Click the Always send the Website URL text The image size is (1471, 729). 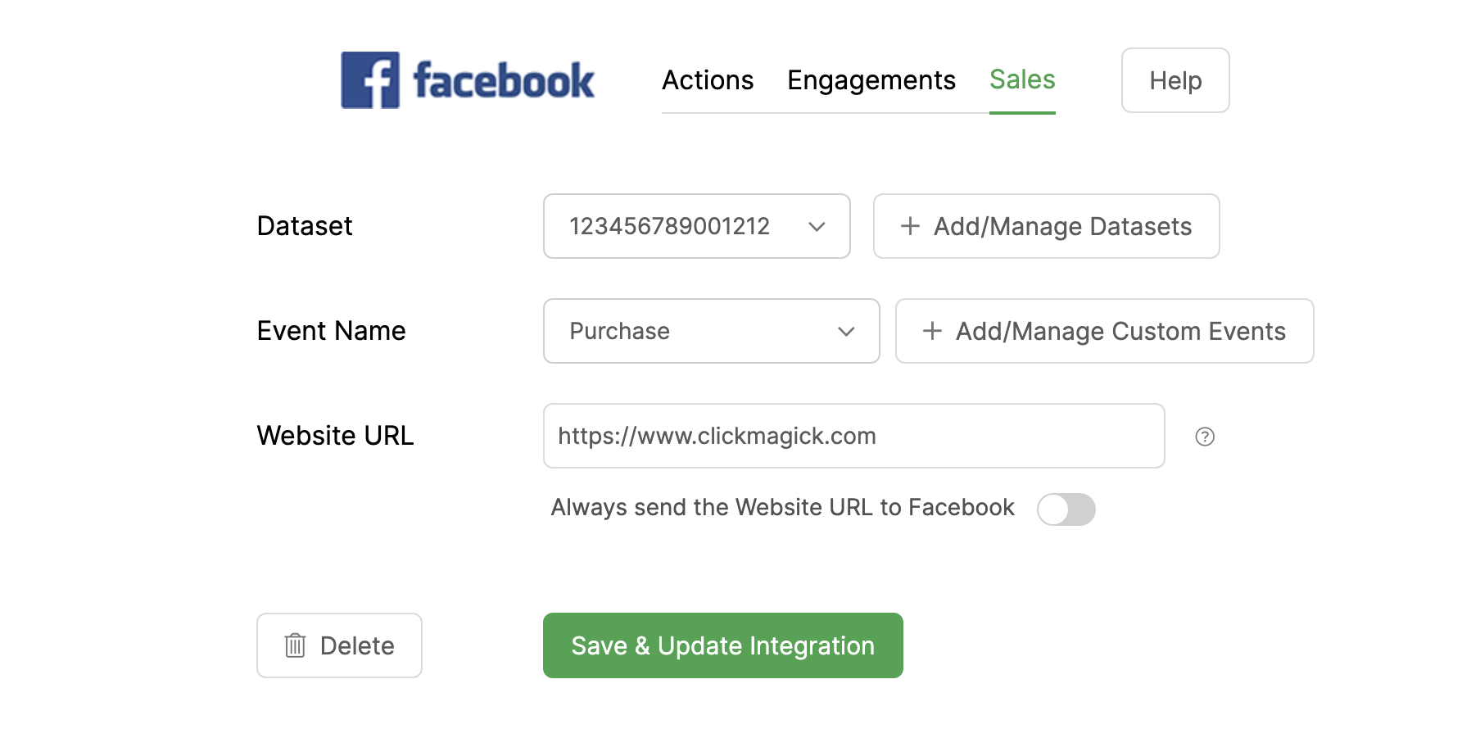[x=782, y=508]
